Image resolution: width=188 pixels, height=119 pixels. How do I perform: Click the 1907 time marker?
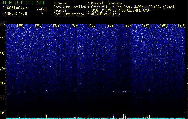tap(128, 26)
